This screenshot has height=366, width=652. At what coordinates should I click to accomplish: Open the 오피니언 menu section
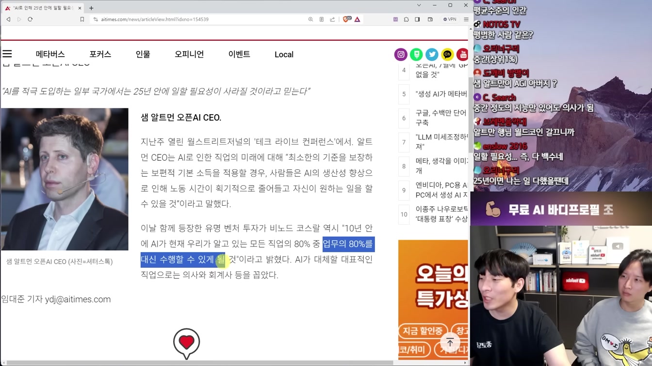click(x=189, y=54)
